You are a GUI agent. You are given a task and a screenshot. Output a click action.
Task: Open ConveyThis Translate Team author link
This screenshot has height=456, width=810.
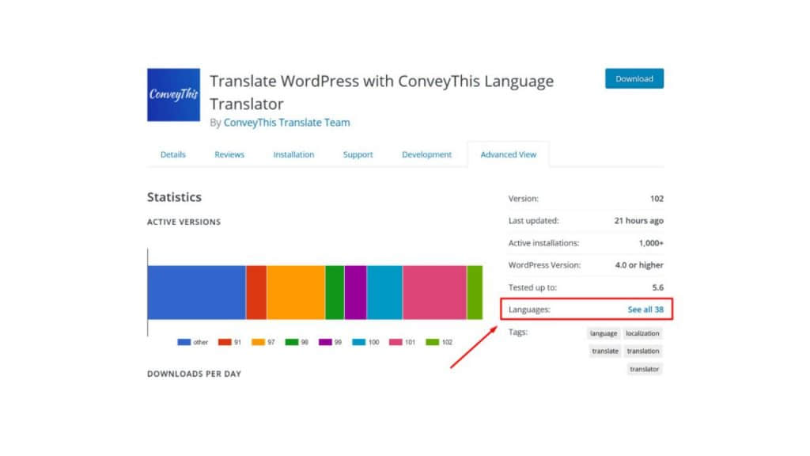(x=286, y=123)
